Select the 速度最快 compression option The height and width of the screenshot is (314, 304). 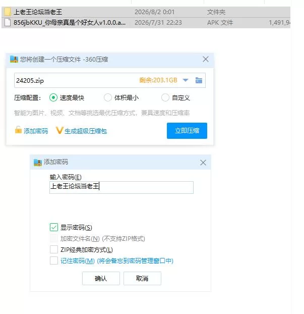(53, 98)
